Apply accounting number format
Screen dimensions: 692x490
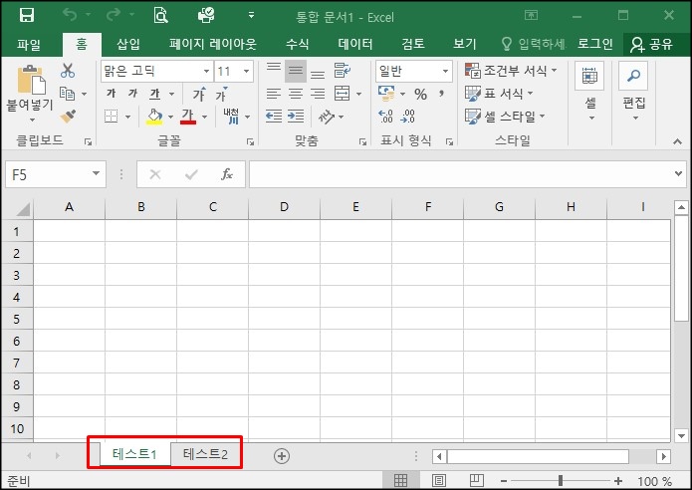(x=386, y=94)
